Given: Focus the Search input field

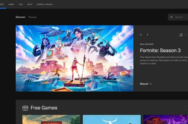Looking at the screenshot, I should click(x=178, y=17).
